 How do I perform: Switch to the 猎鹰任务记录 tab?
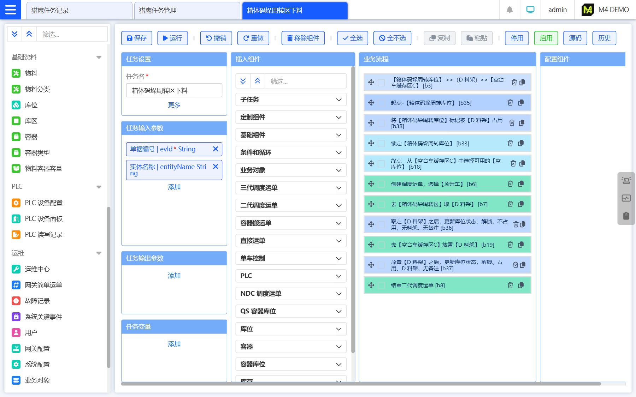79,11
